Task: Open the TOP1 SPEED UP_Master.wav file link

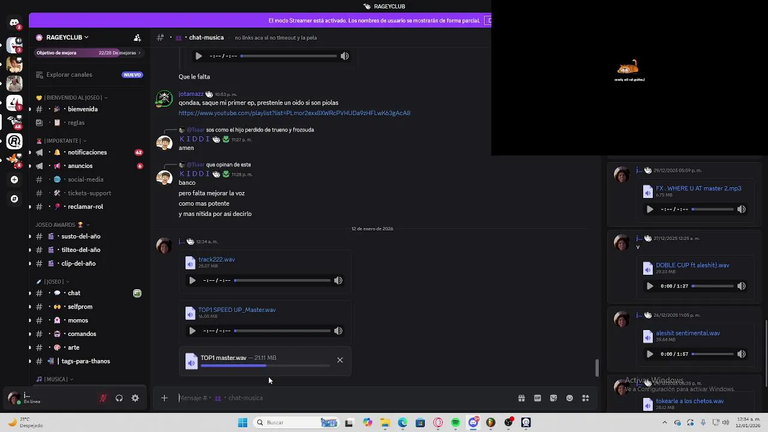Action: point(237,310)
